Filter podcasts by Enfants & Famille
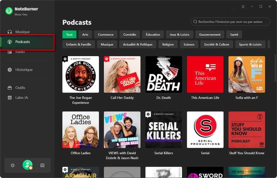 [79, 44]
